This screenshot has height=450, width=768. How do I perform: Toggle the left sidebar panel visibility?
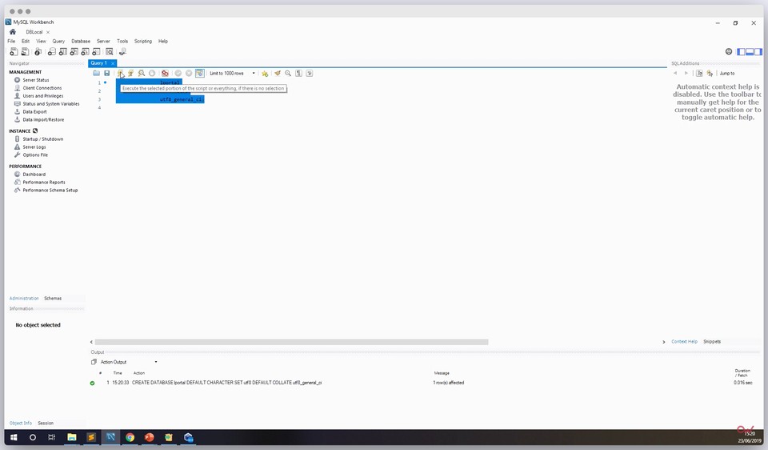click(x=741, y=51)
